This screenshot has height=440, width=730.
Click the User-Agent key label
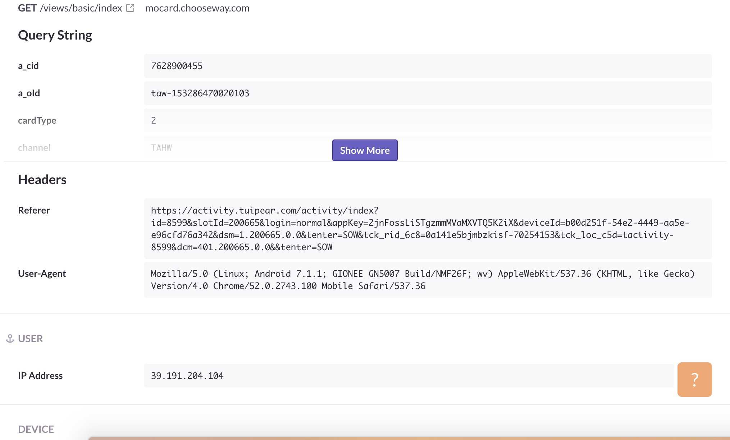[42, 274]
